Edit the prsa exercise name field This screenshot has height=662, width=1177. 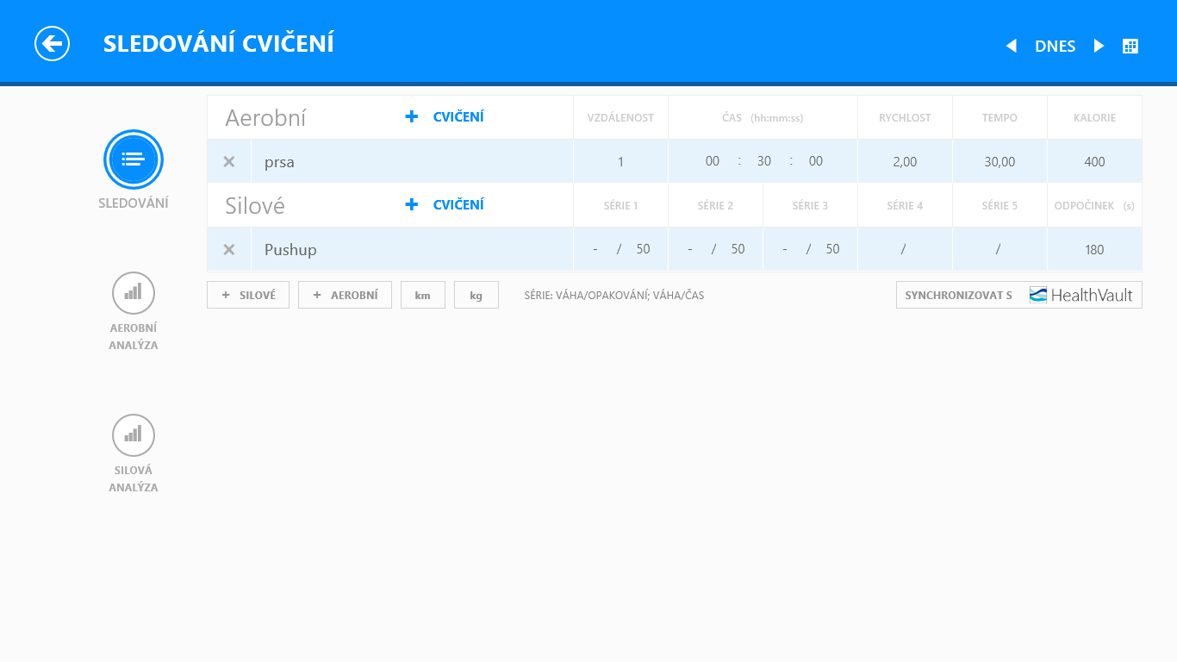click(412, 161)
